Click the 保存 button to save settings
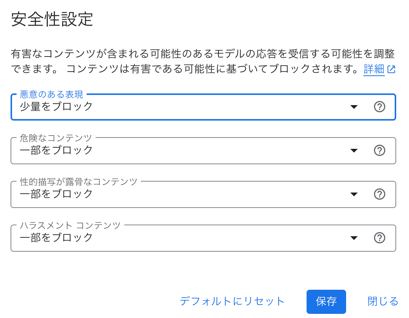Viewport: 409px width, 318px height. click(x=326, y=301)
